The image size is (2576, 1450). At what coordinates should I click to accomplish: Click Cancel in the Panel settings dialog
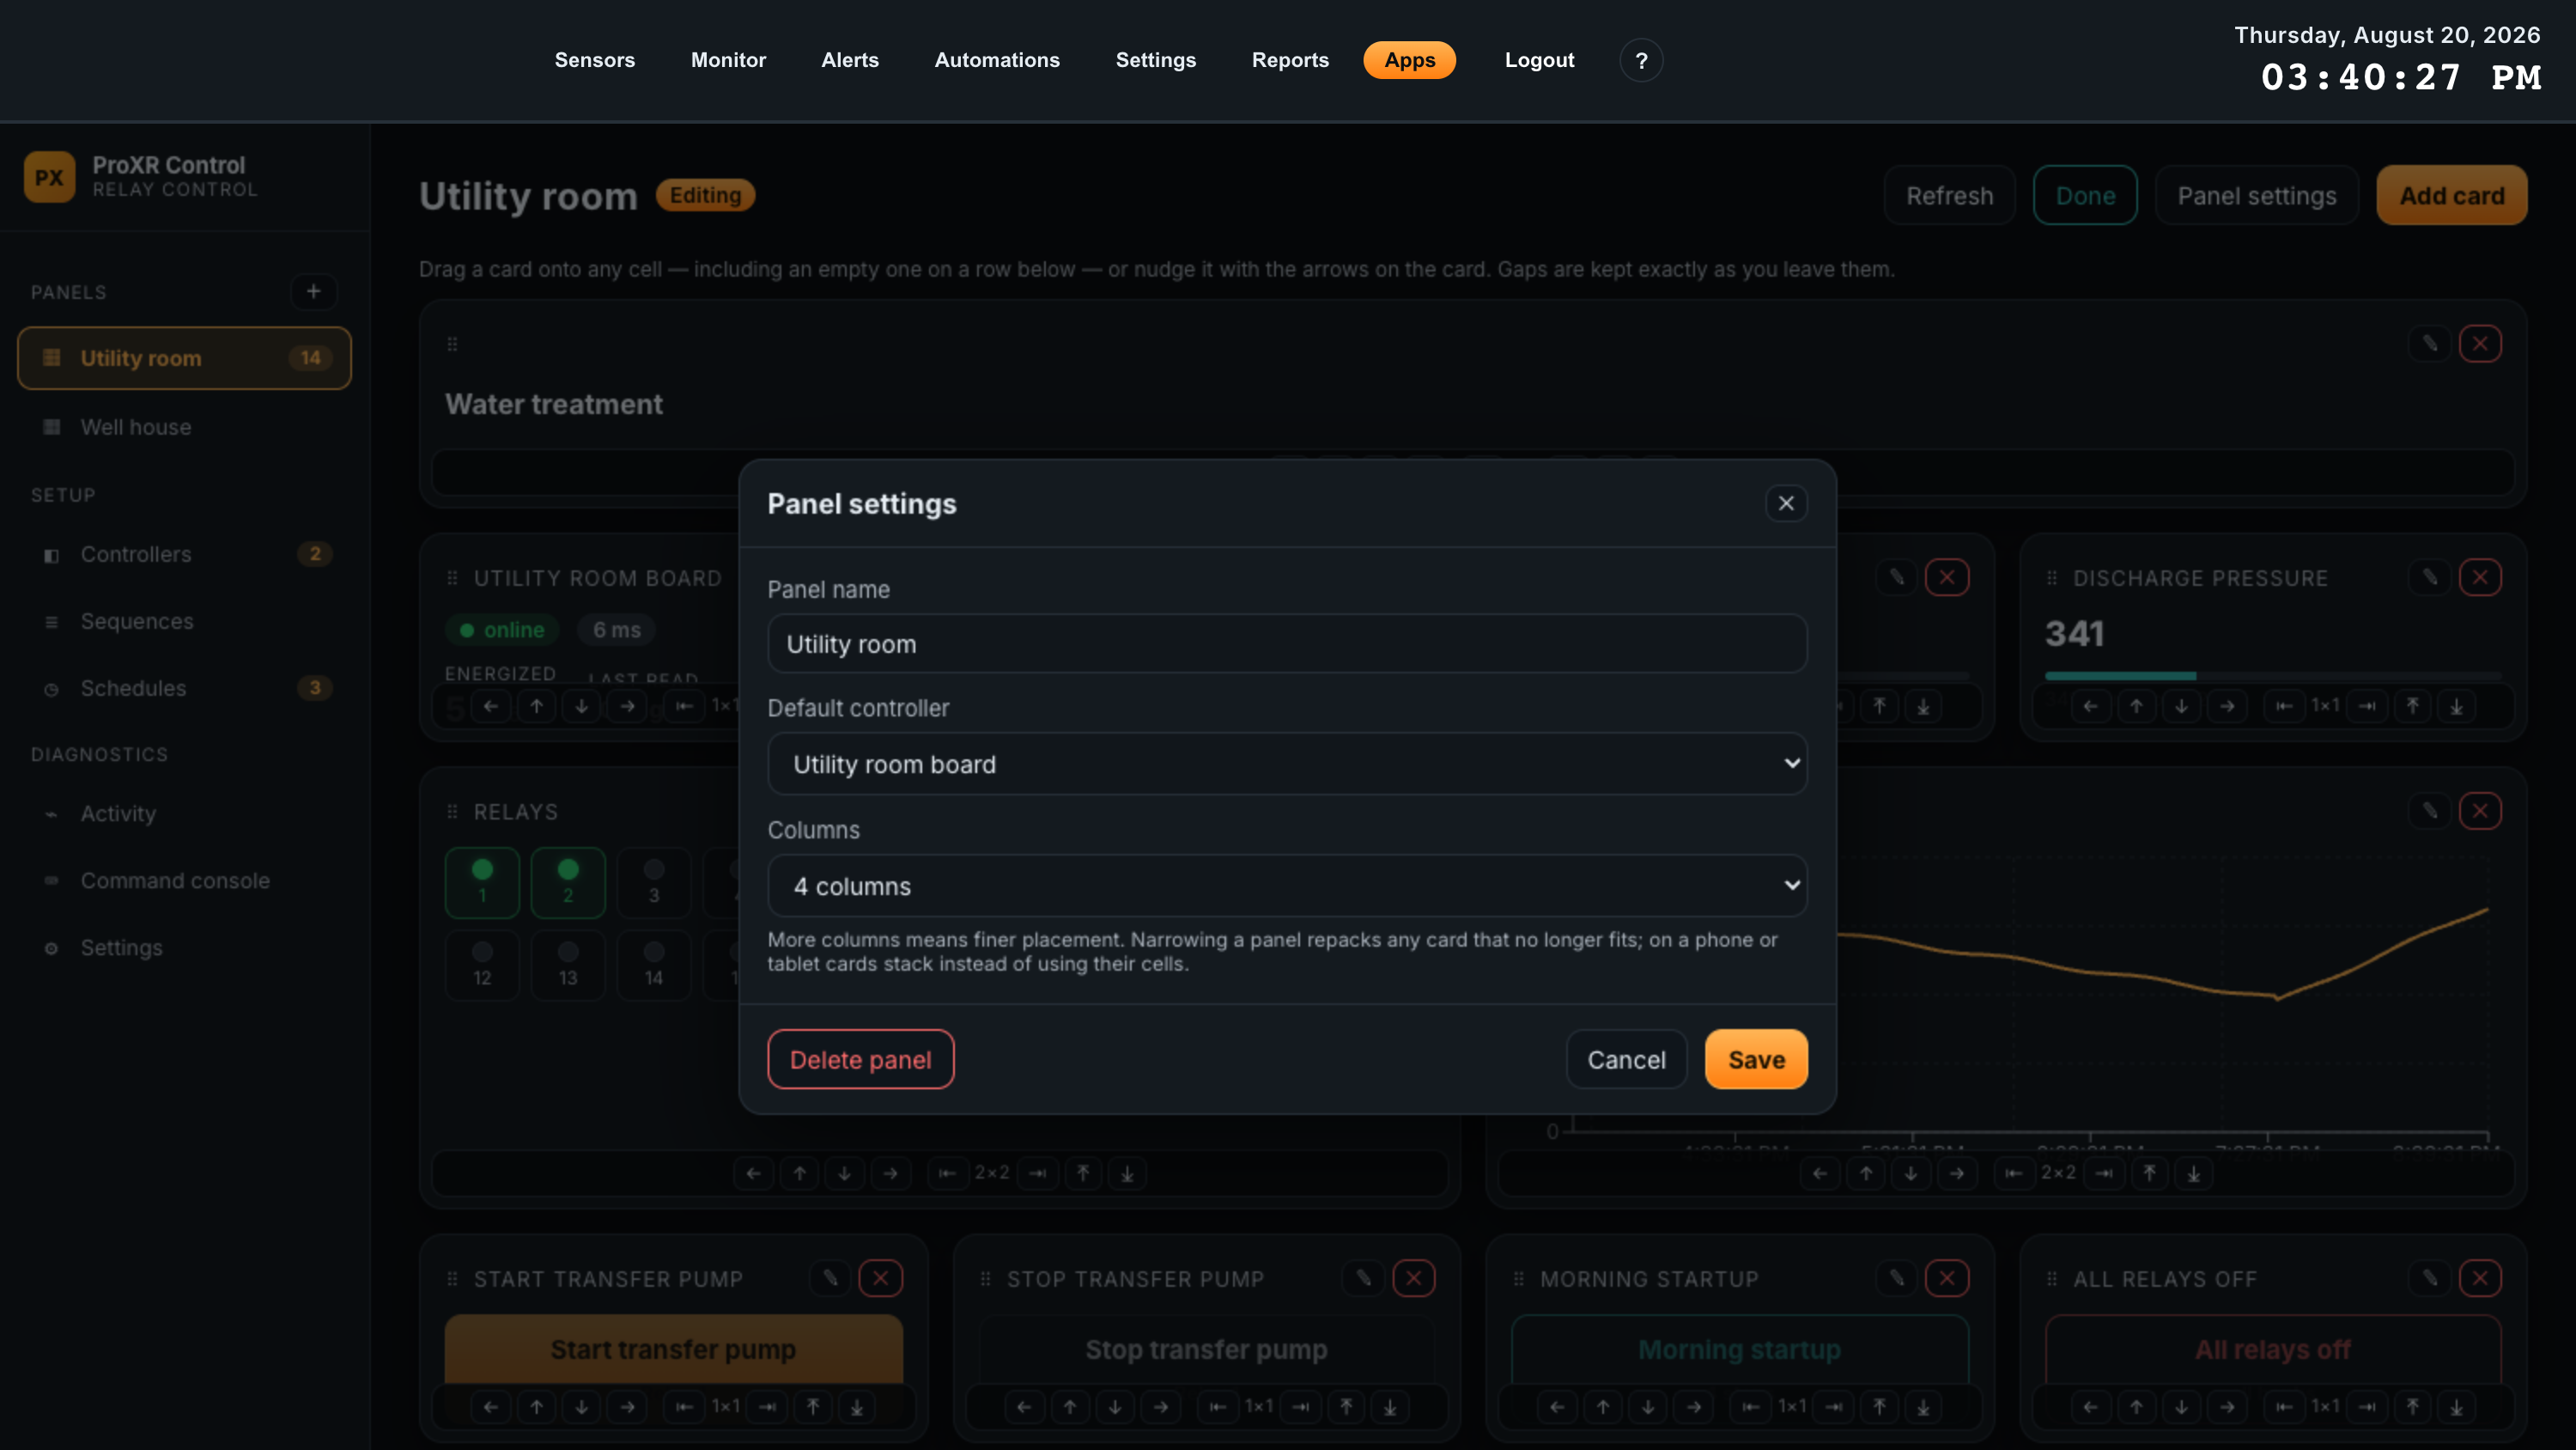pyautogui.click(x=1626, y=1060)
